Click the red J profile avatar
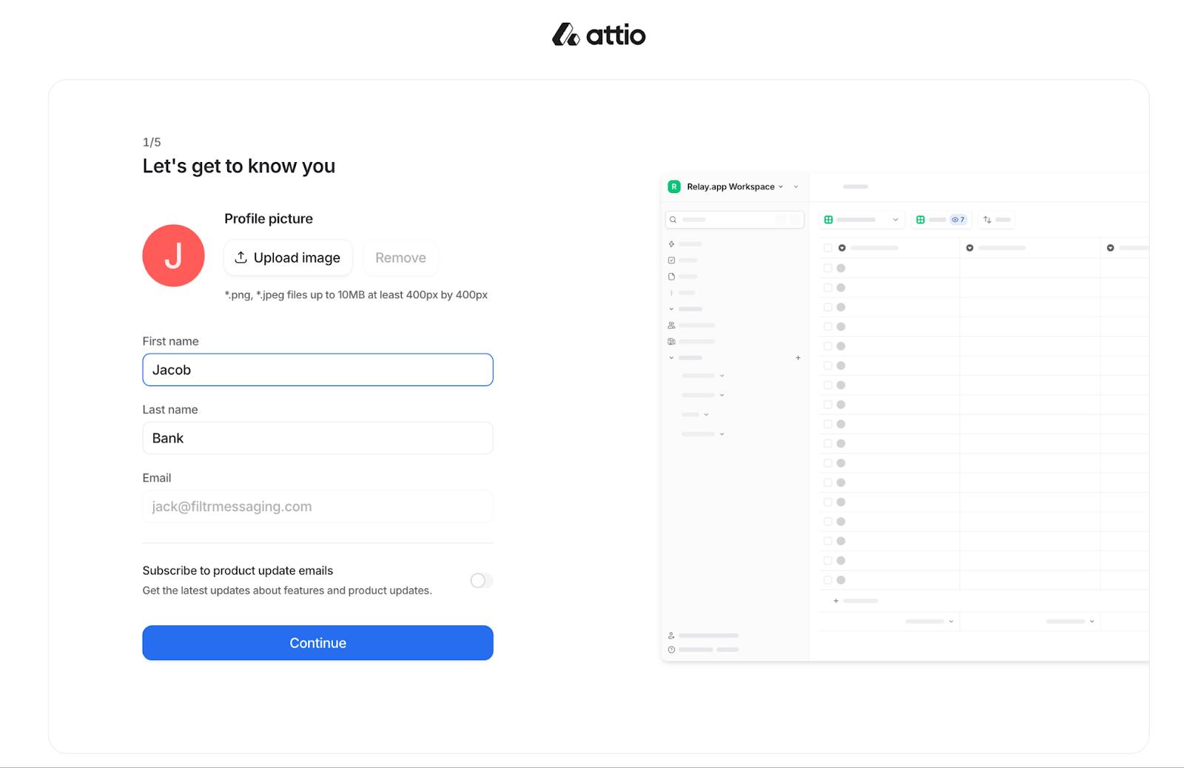Viewport: 1184px width, 768px height. point(173,255)
